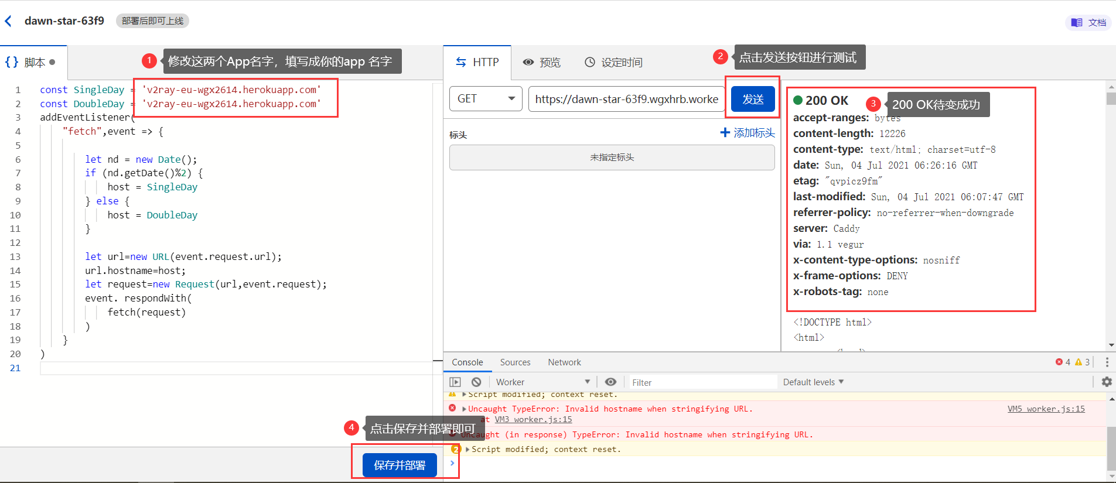Screen dimensions: 1116x483
Task: Open the 预览 preview tab
Action: 542,62
